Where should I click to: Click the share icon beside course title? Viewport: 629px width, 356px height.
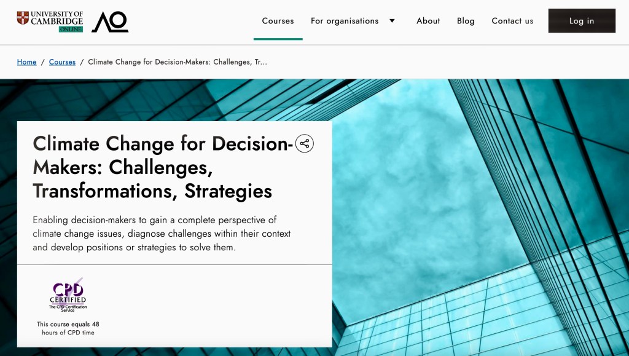(x=305, y=143)
